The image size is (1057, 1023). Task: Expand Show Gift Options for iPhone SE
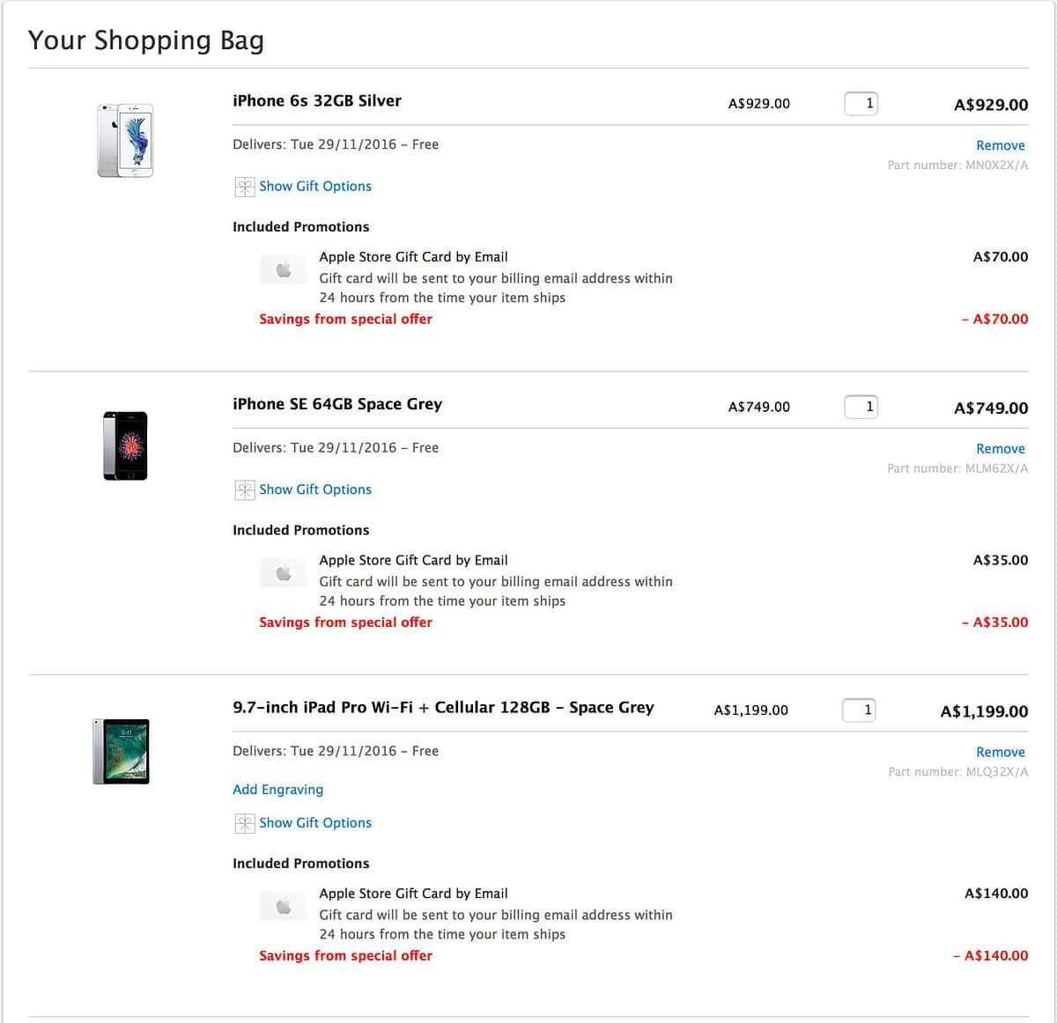pyautogui.click(x=314, y=489)
